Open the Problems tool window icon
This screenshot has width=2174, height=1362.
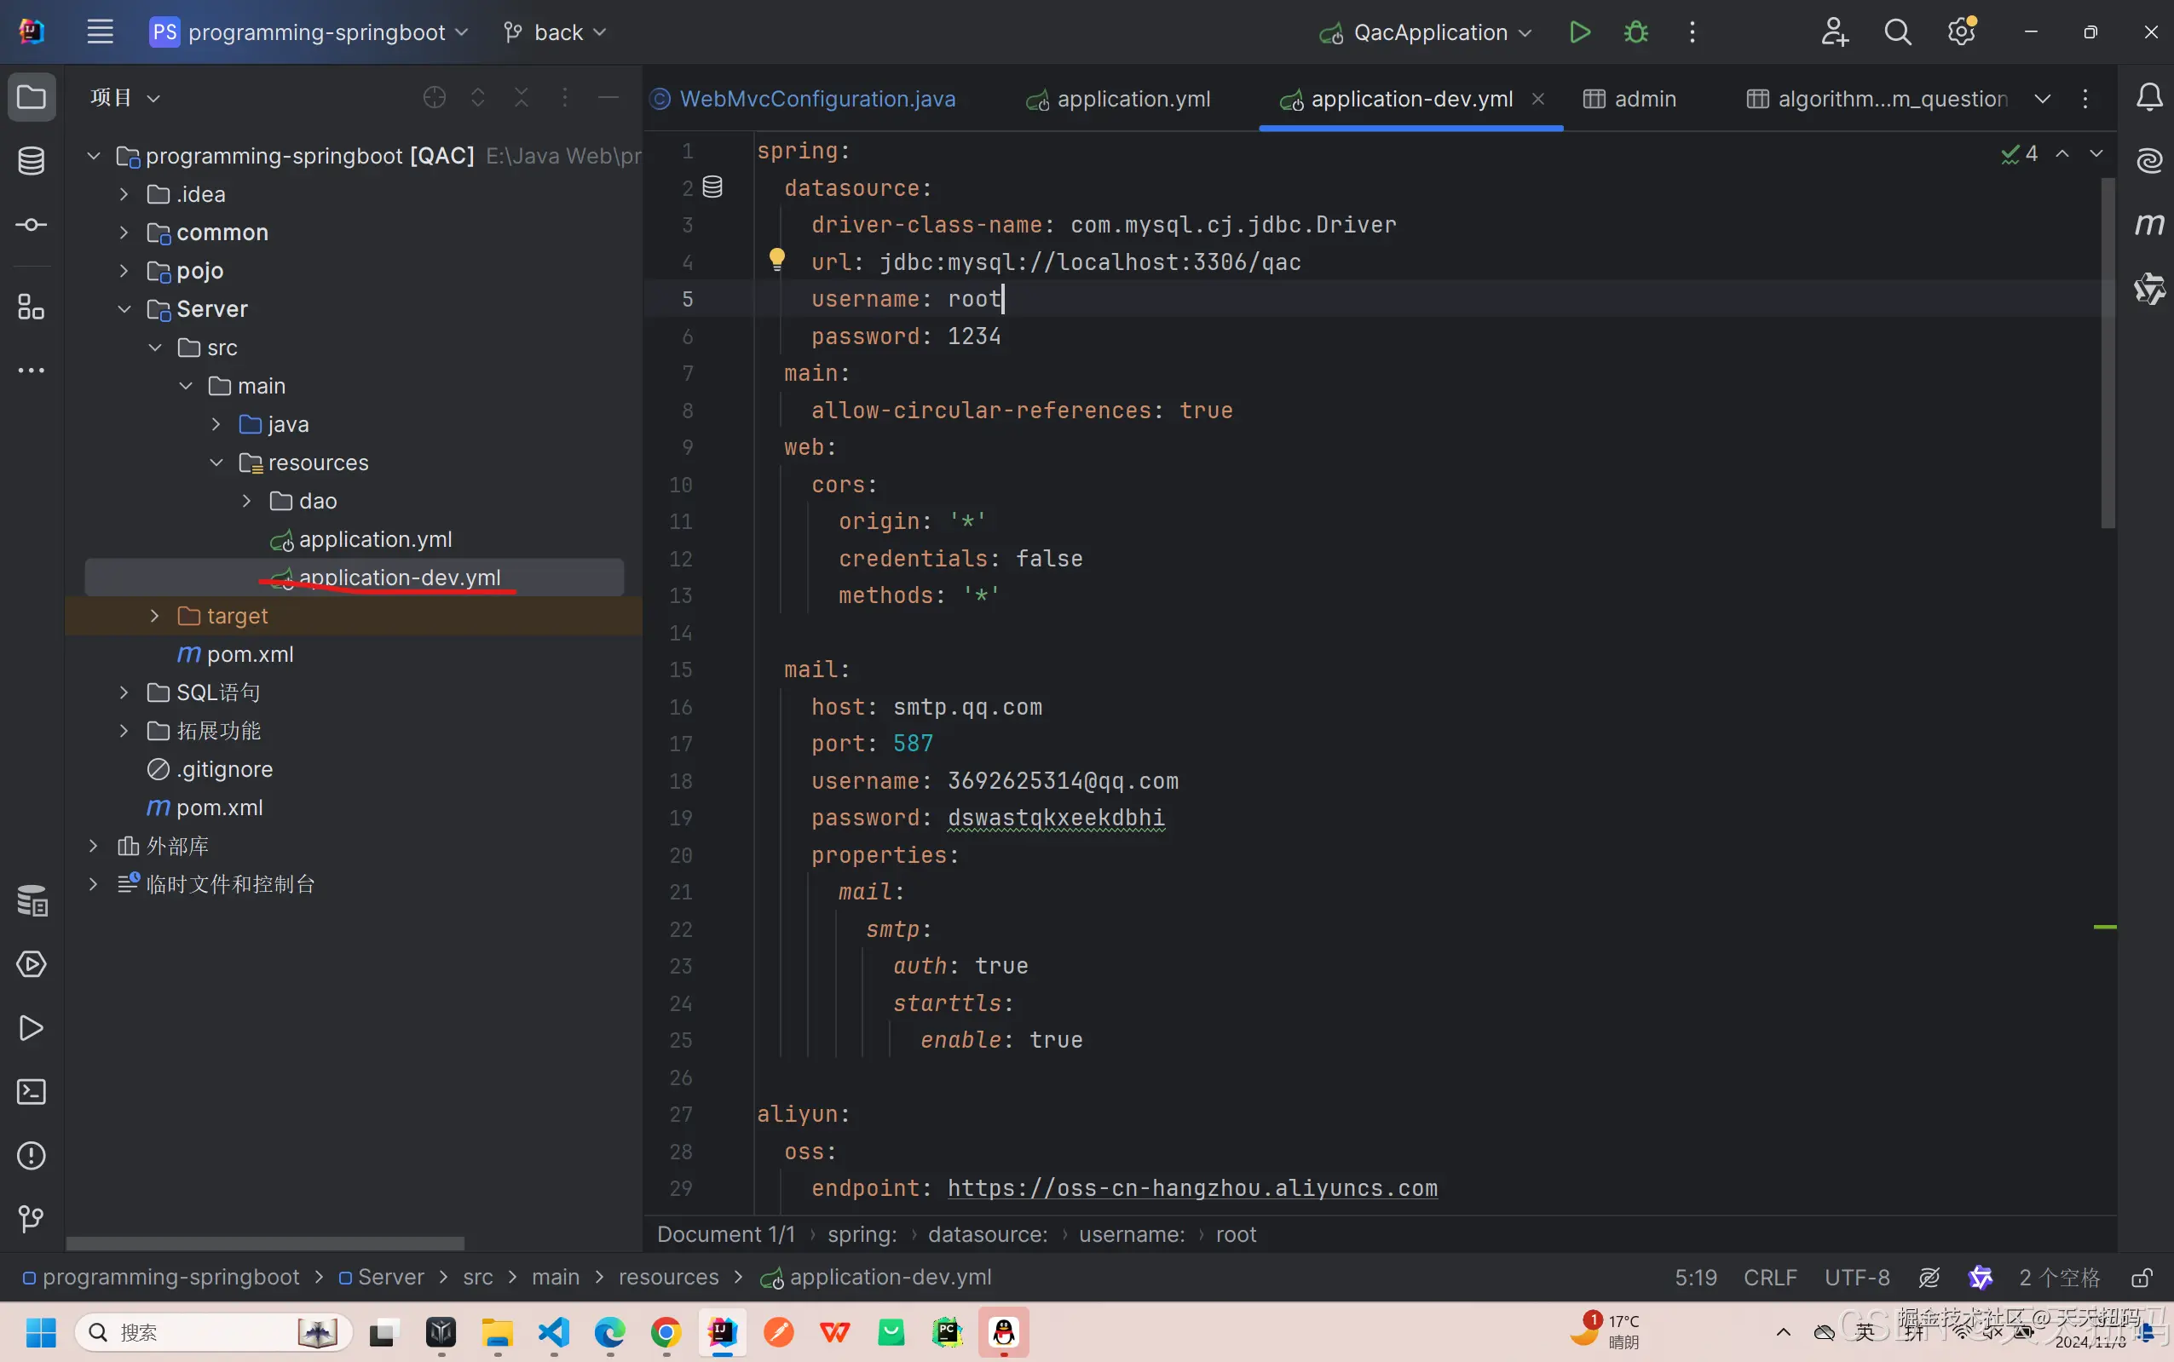point(32,1155)
